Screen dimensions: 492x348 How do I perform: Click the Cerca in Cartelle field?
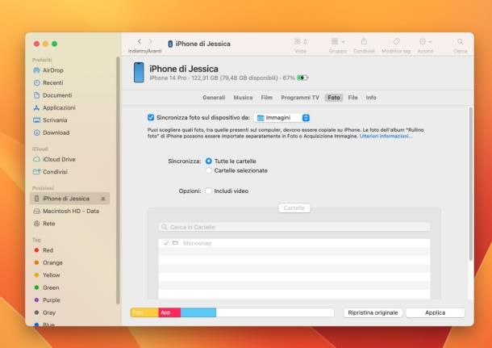(x=294, y=227)
